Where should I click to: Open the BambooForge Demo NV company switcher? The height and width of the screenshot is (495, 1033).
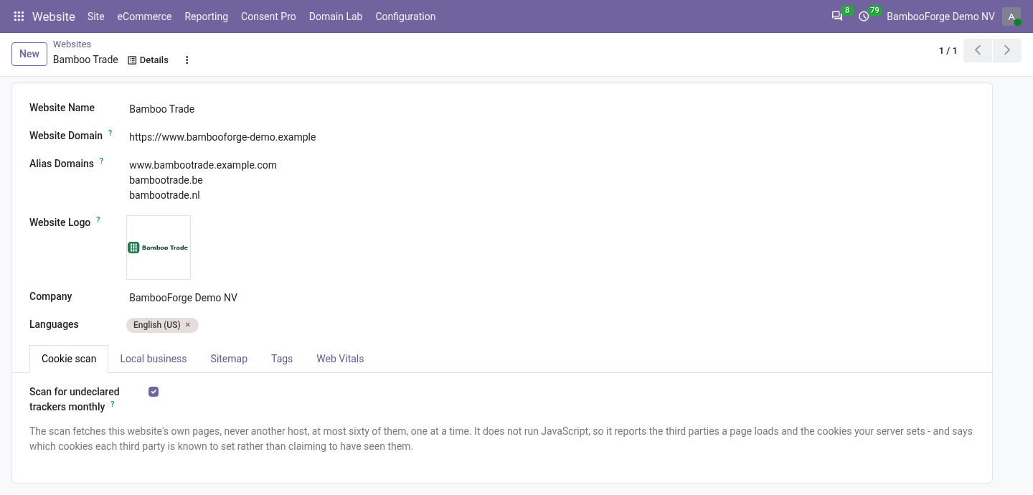tap(940, 16)
